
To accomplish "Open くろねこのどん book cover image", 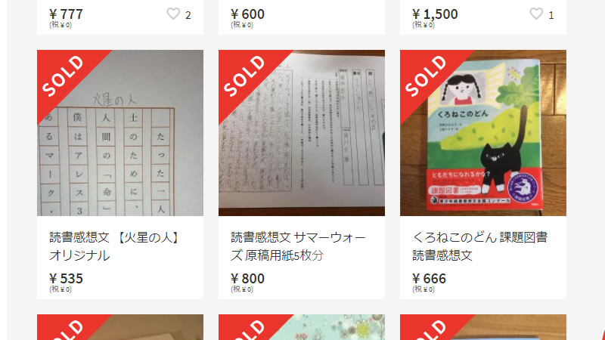I will [x=483, y=133].
